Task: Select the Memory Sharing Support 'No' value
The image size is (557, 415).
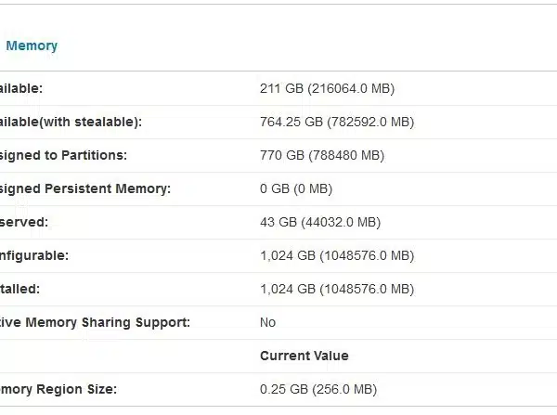Action: click(x=267, y=322)
